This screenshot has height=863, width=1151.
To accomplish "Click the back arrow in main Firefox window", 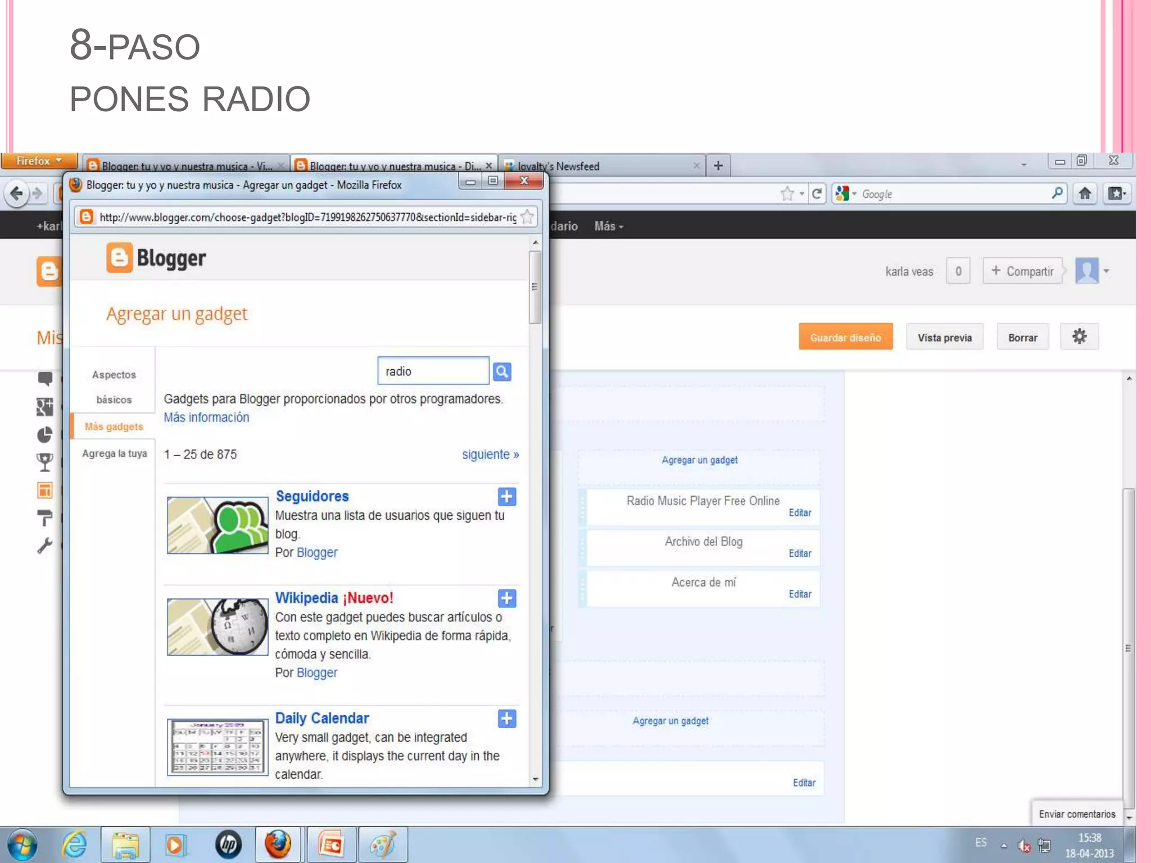I will click(16, 194).
